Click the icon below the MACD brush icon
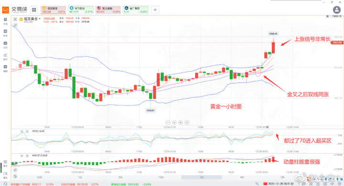The image size is (344, 186). [x=15, y=176]
